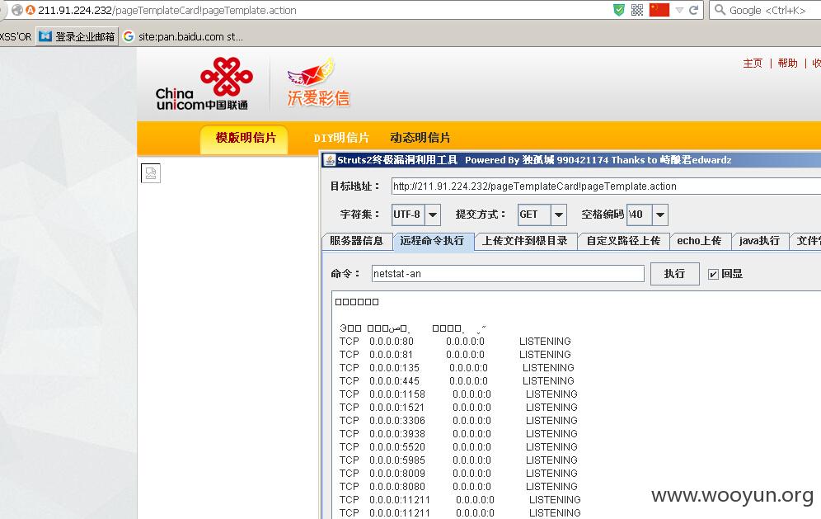Click the China Unicom logo
Screen dimensions: 821x519
pos(203,84)
